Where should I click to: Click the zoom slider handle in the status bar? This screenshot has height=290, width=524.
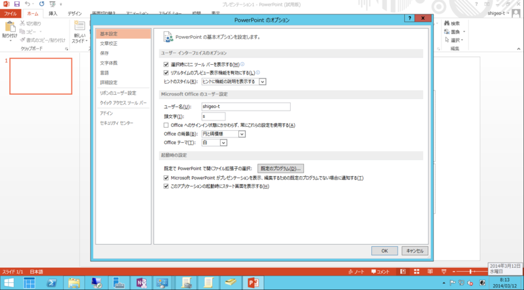(x=470, y=272)
